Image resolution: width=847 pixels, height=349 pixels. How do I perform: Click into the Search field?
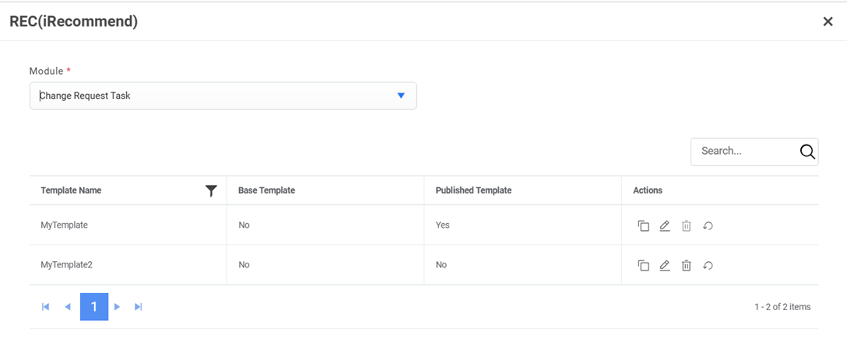tap(743, 152)
